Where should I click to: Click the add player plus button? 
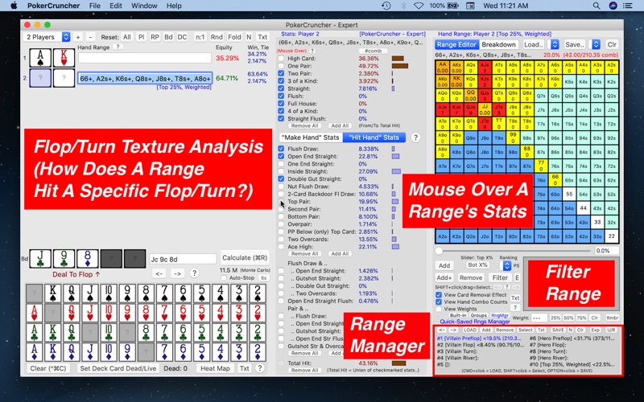[x=78, y=37]
